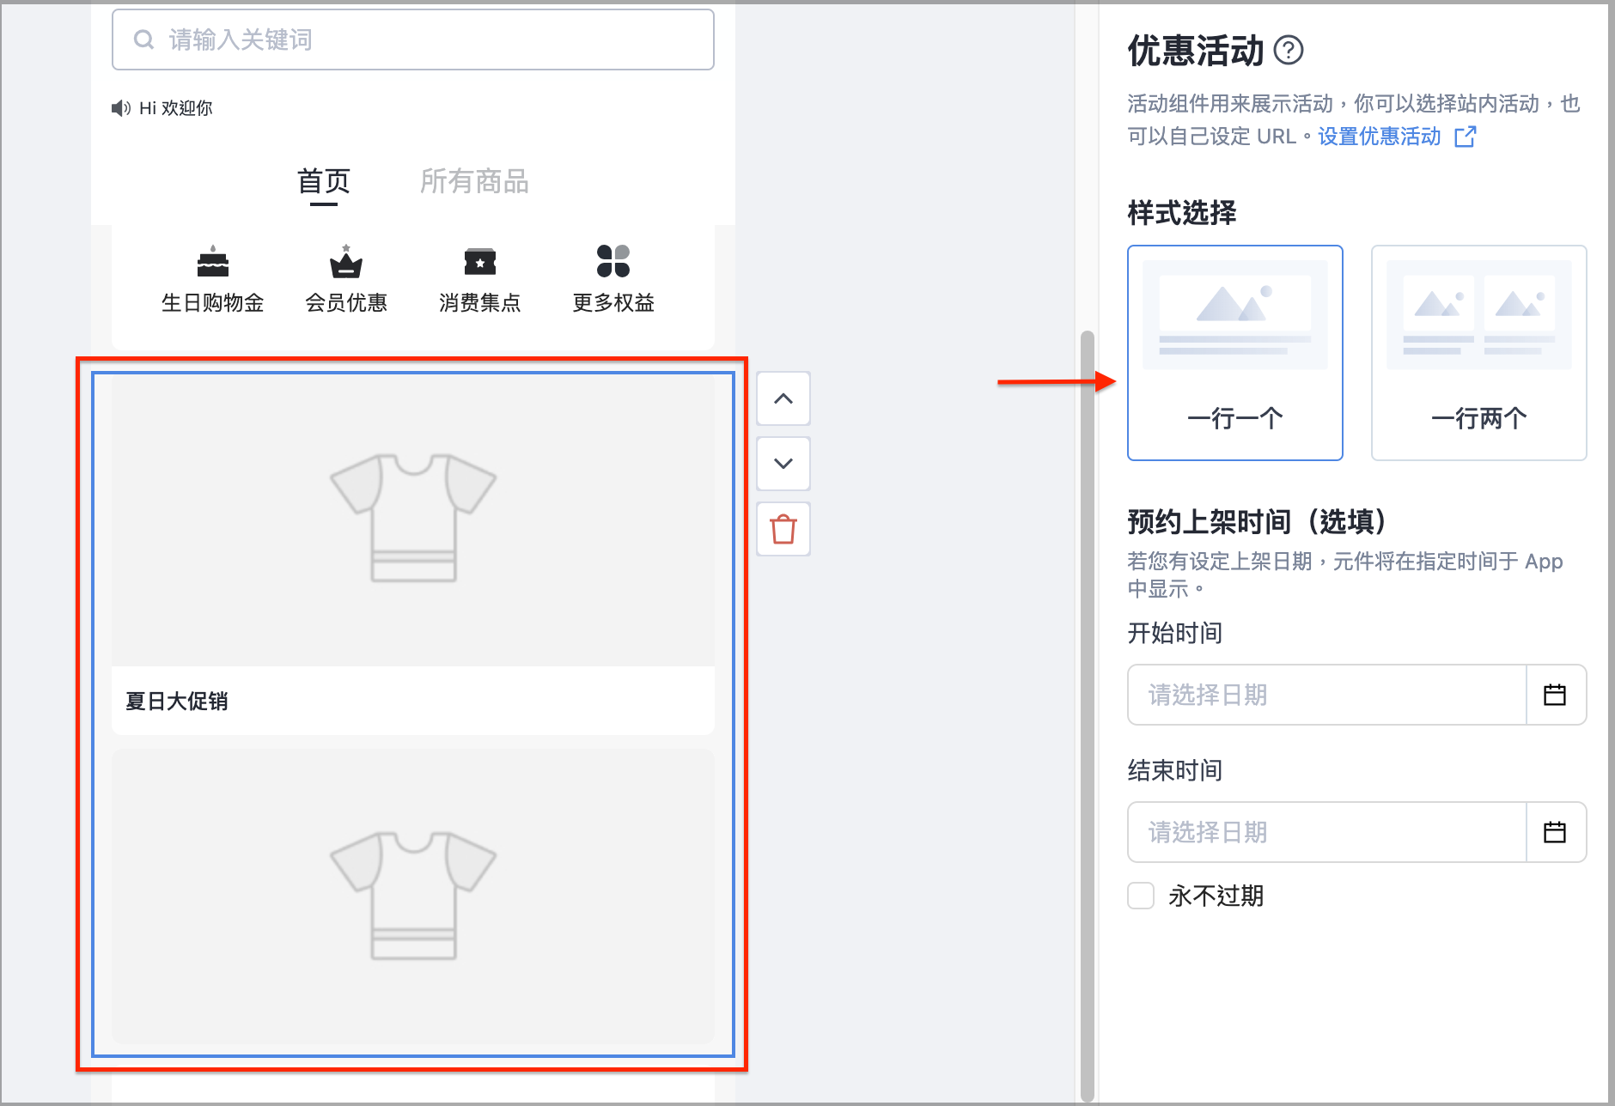Viewport: 1615px width, 1106px height.
Task: Select the 一行两个 layout style
Action: point(1479,353)
